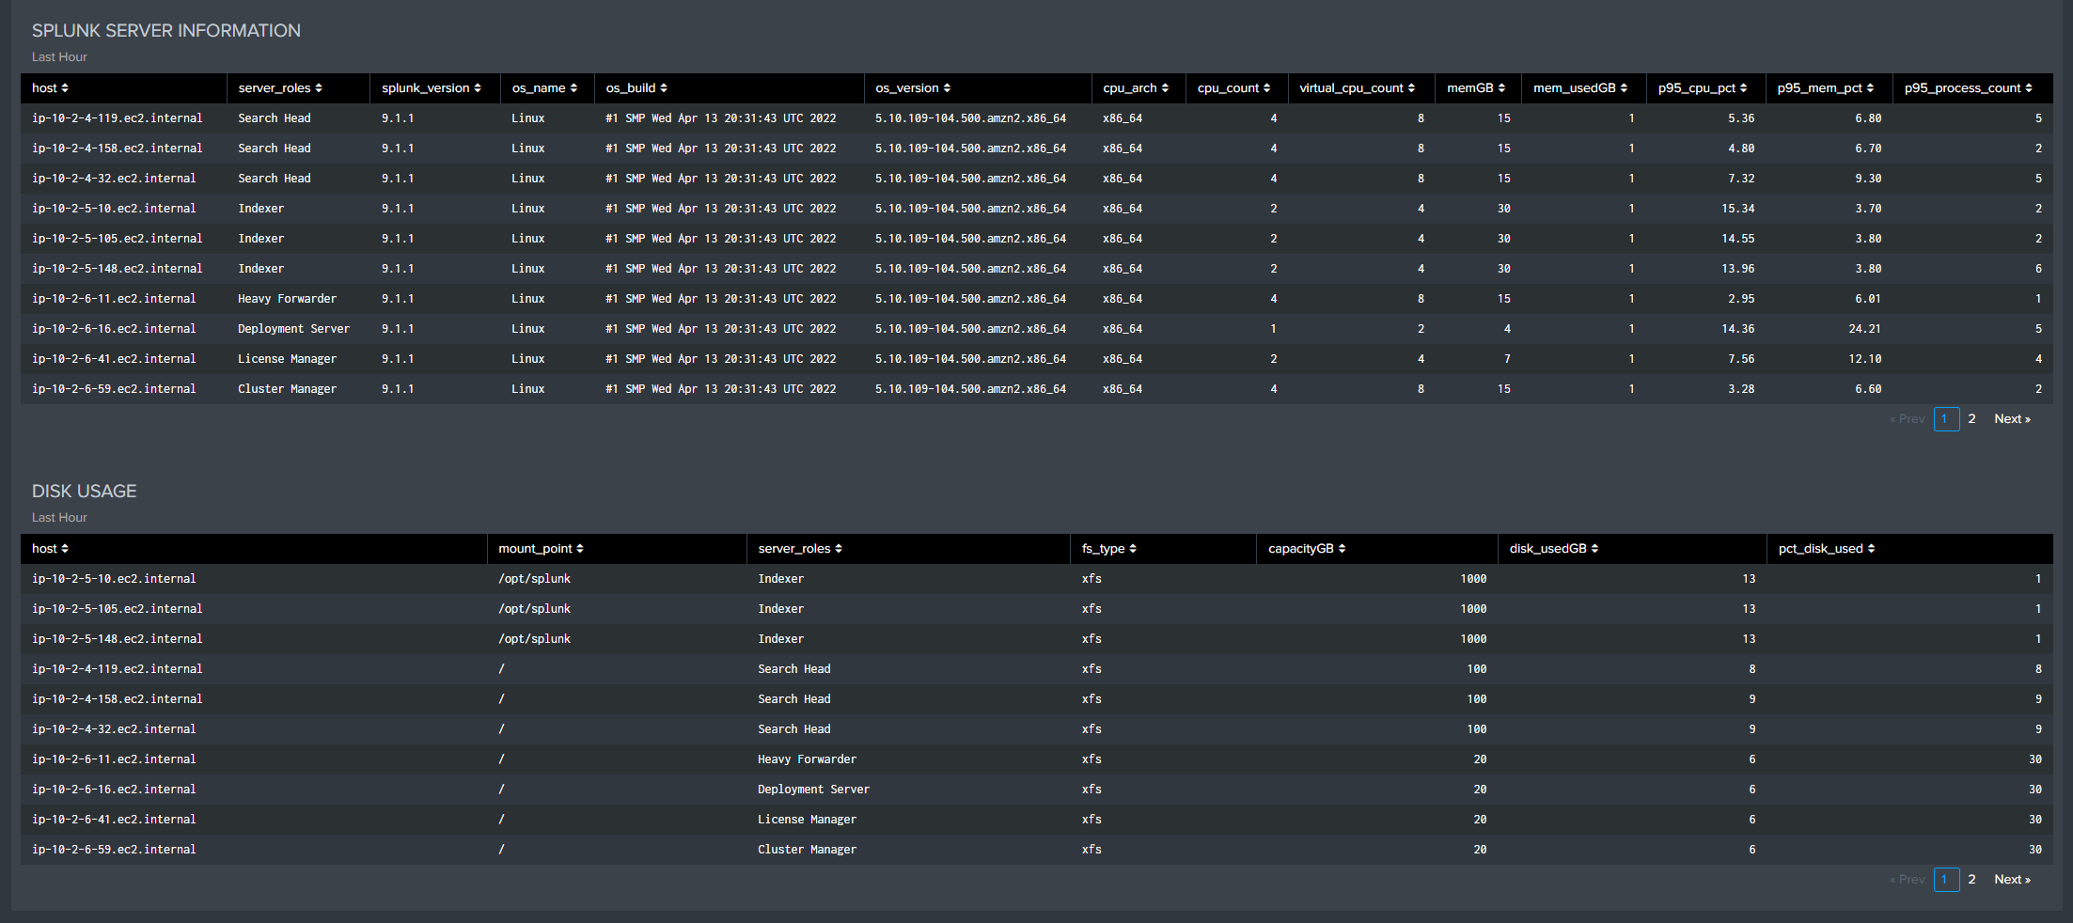2073x923 pixels.
Task: Click p95_cpu_pct value 15.34
Action: tap(1737, 209)
